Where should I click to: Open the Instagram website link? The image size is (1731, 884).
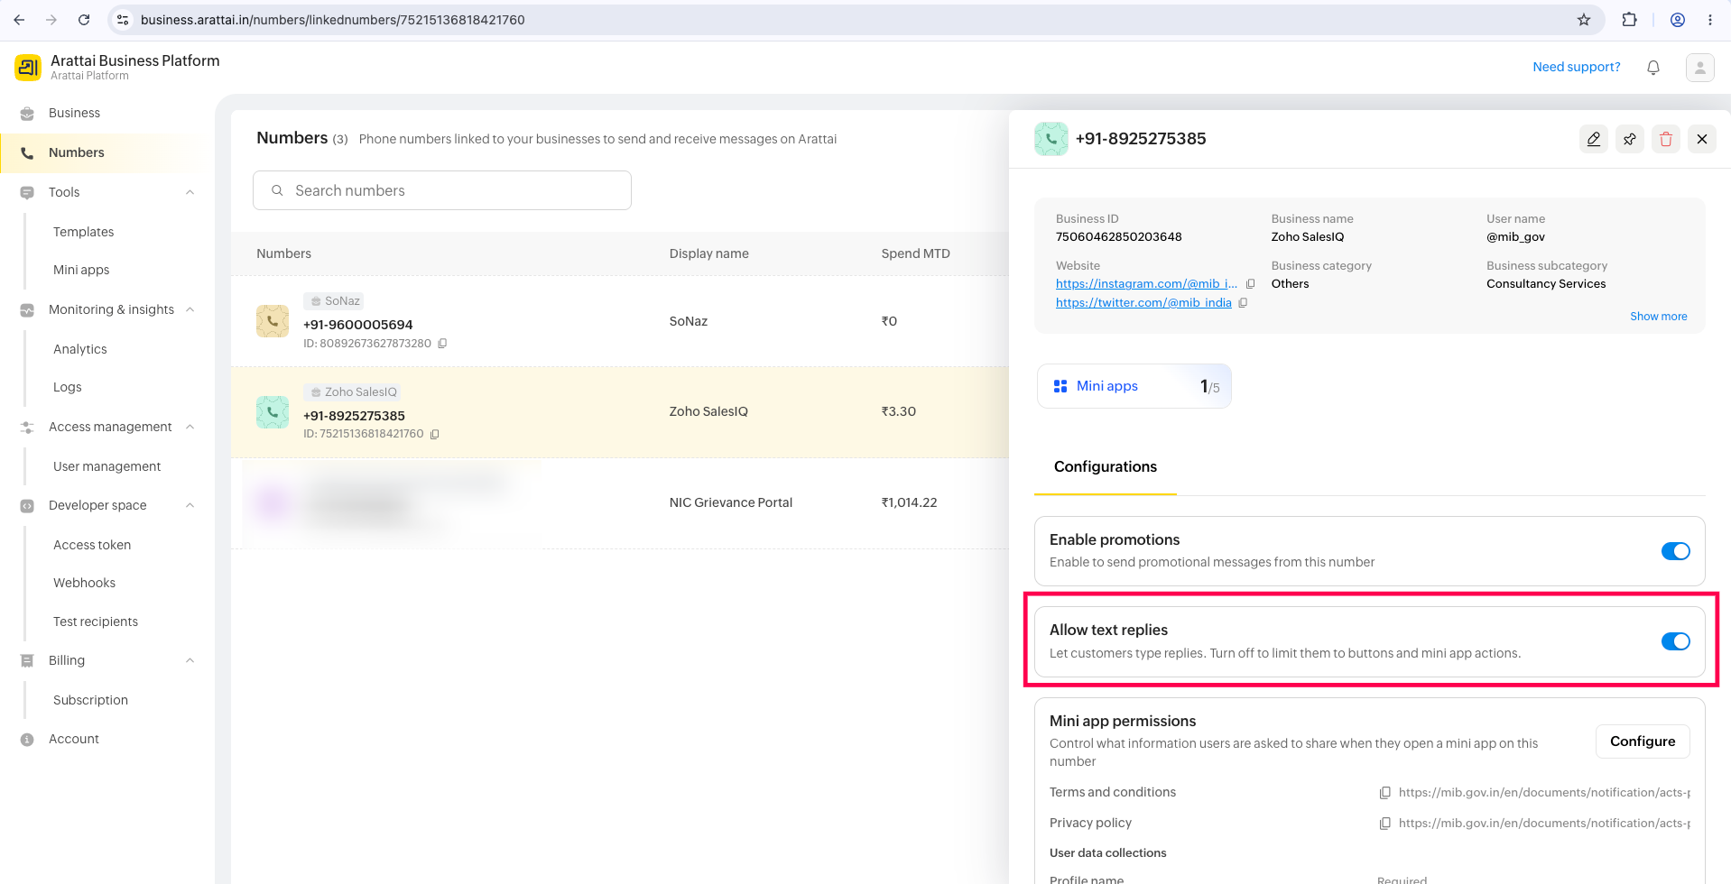(x=1146, y=284)
